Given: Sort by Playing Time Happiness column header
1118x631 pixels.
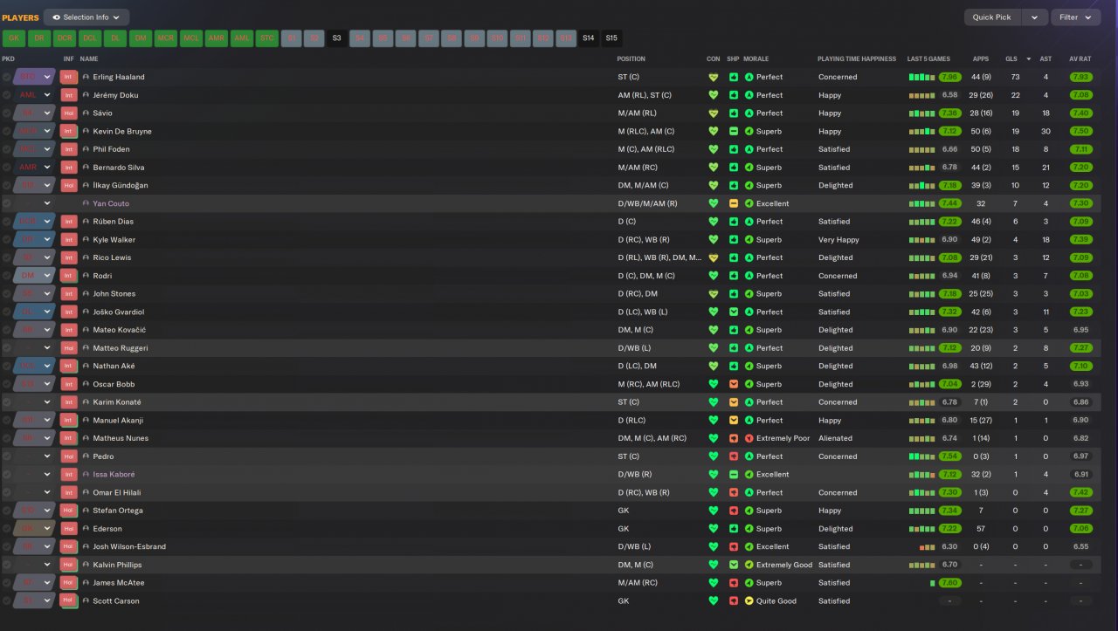Looking at the screenshot, I should point(857,59).
